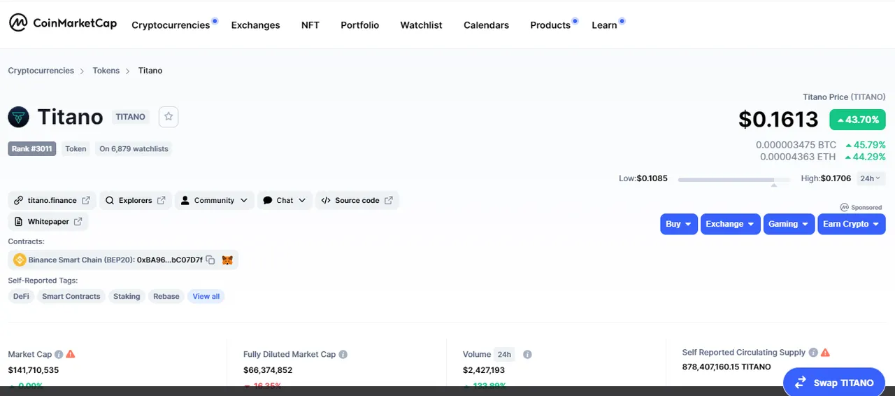
Task: Click the On 6,879 watchlists badge
Action: 134,149
